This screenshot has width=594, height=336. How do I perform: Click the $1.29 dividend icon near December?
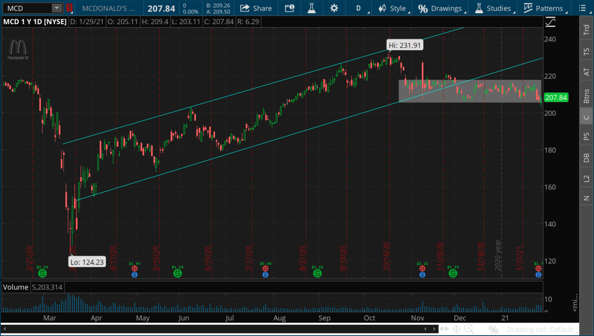pyautogui.click(x=452, y=273)
